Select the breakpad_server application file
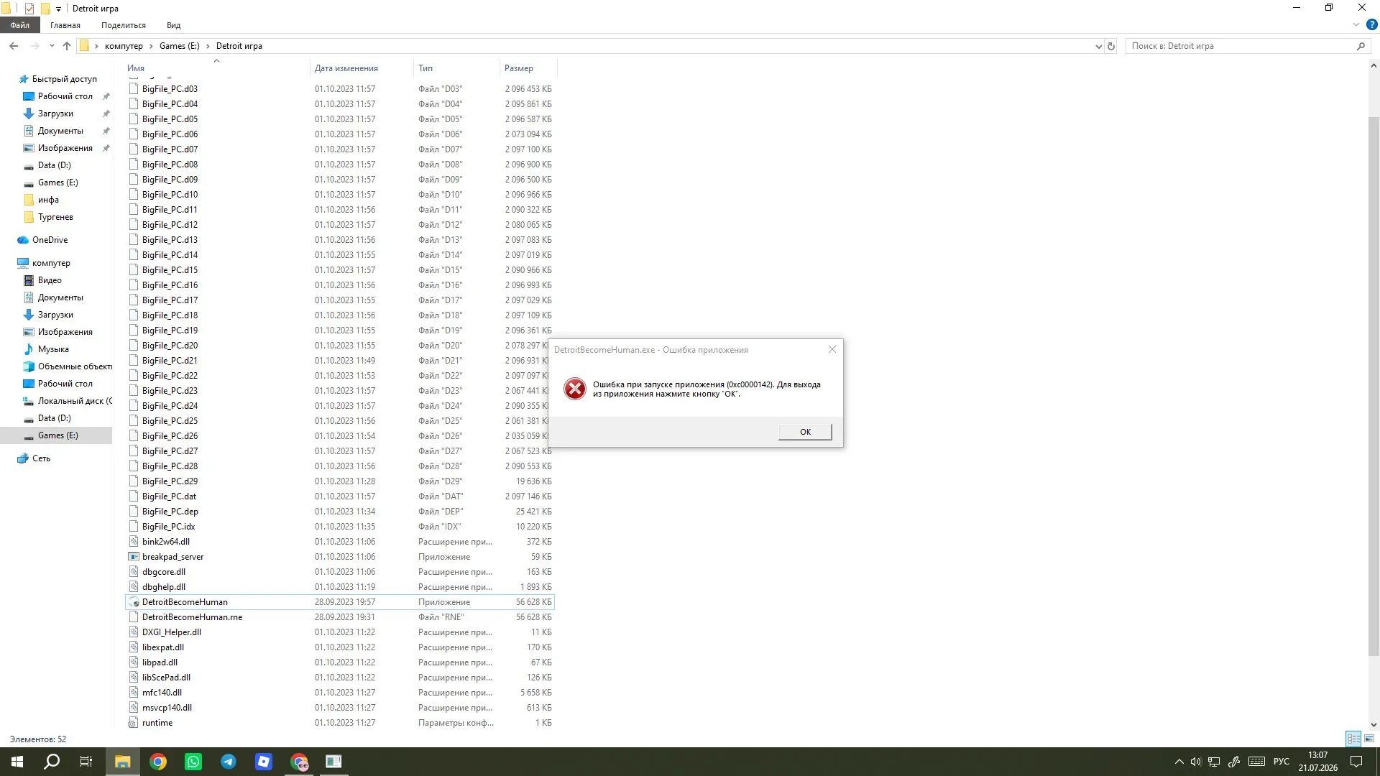The width and height of the screenshot is (1380, 776). click(x=340, y=557)
